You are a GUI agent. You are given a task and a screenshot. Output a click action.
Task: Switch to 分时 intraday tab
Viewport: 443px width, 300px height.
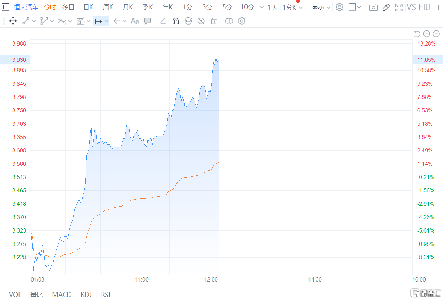[50, 7]
